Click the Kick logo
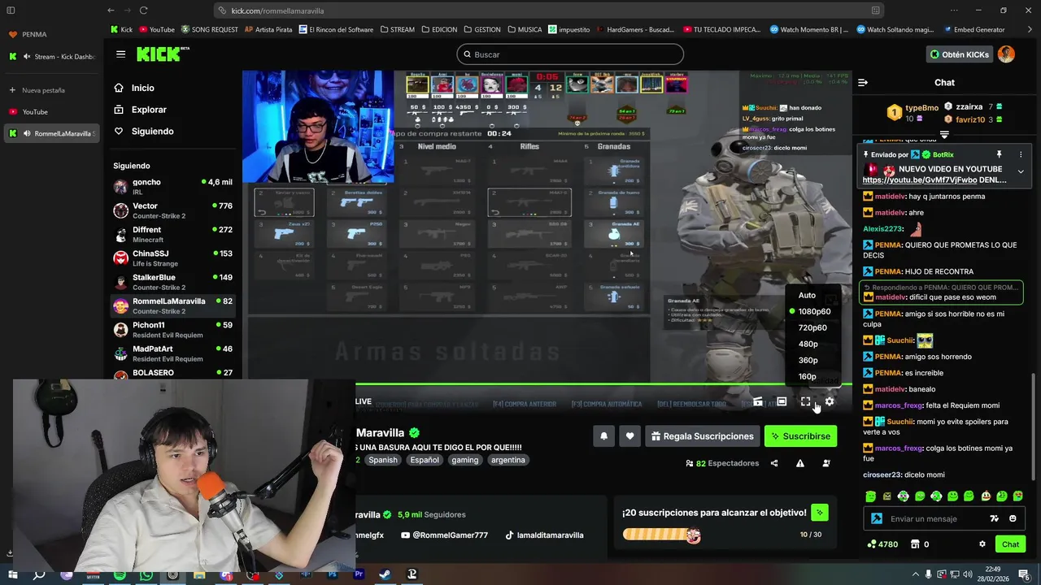This screenshot has height=585, width=1041. coord(163,54)
